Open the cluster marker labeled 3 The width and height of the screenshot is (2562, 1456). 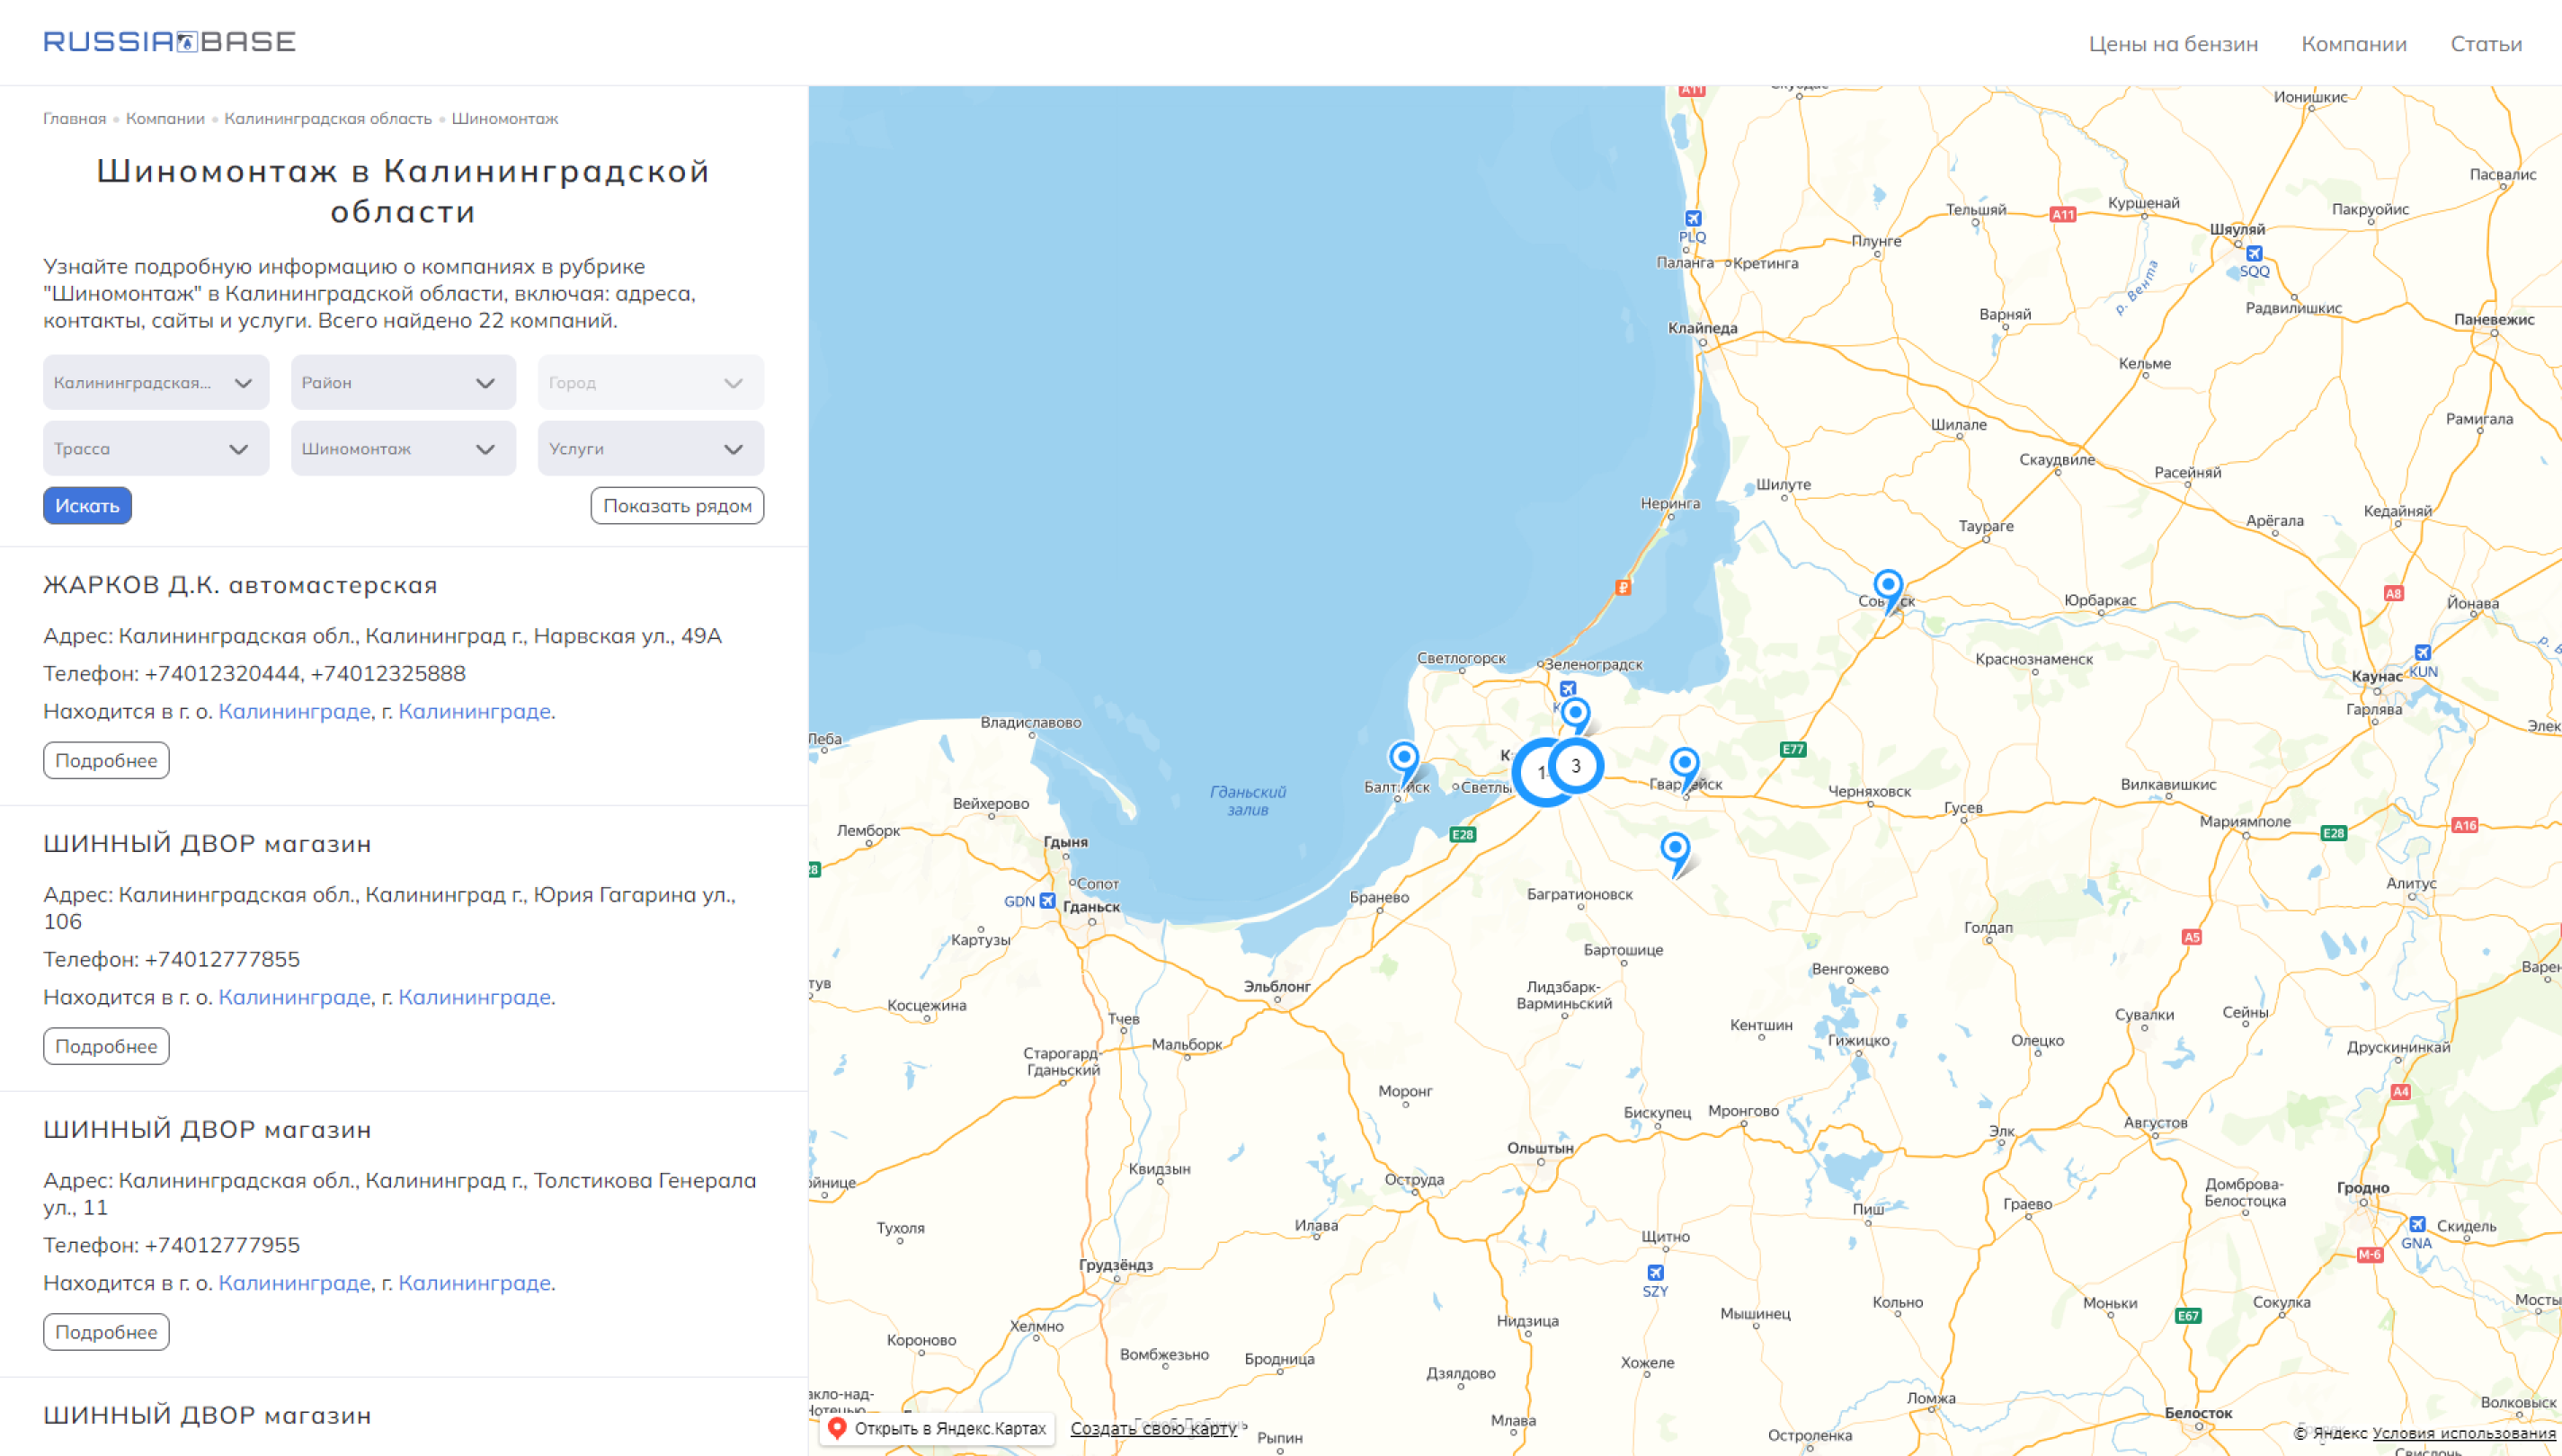pos(1575,766)
